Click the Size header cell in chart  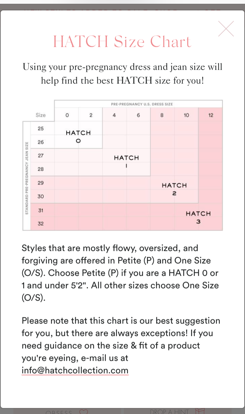(41, 115)
